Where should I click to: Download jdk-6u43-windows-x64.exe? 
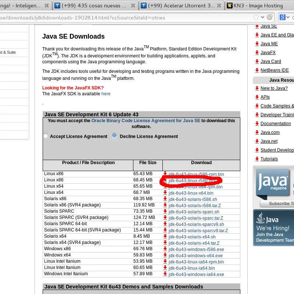pos(196,255)
